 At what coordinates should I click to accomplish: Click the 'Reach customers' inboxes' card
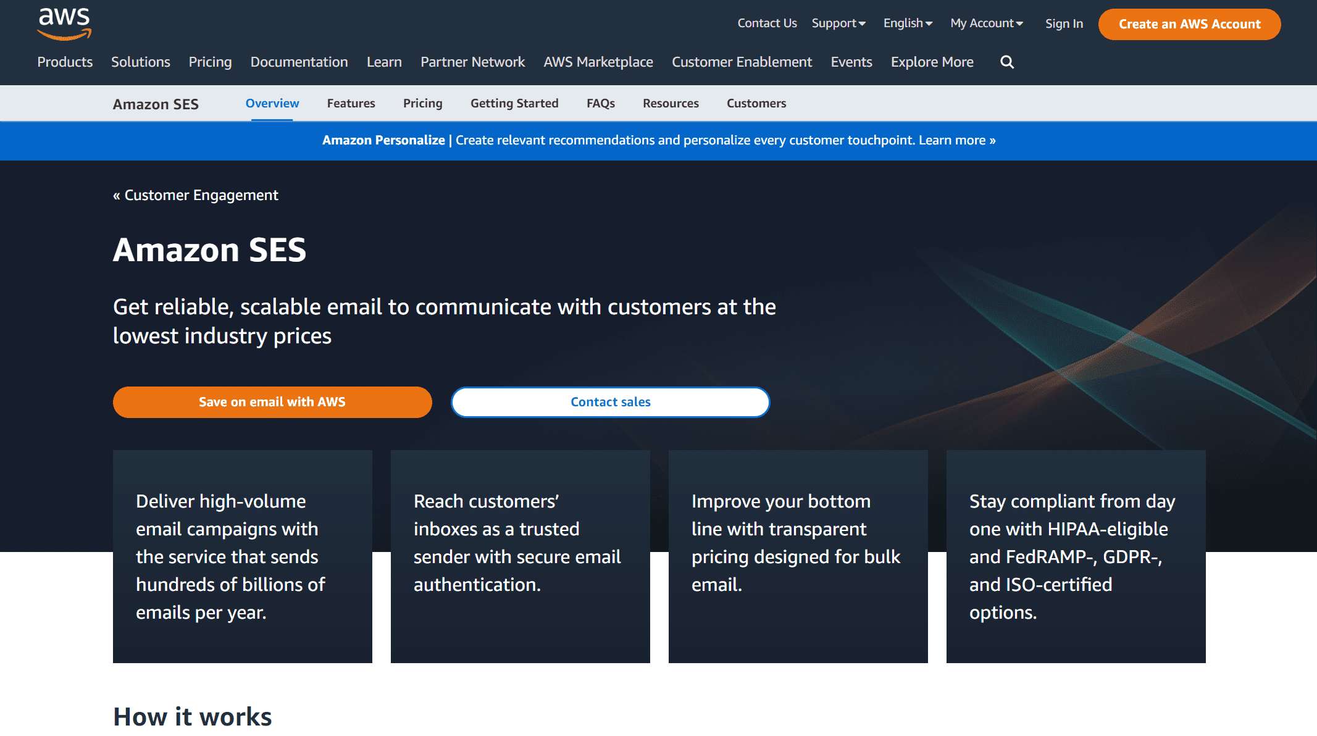coord(521,556)
